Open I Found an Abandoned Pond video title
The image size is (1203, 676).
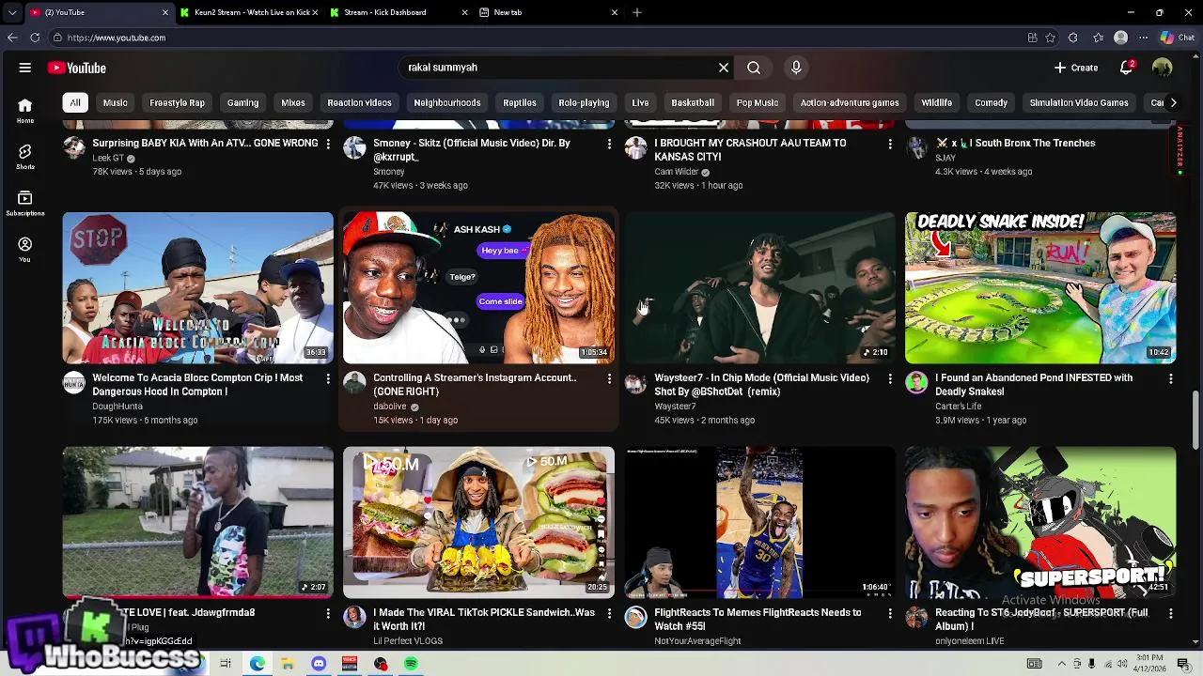pyautogui.click(x=1034, y=385)
